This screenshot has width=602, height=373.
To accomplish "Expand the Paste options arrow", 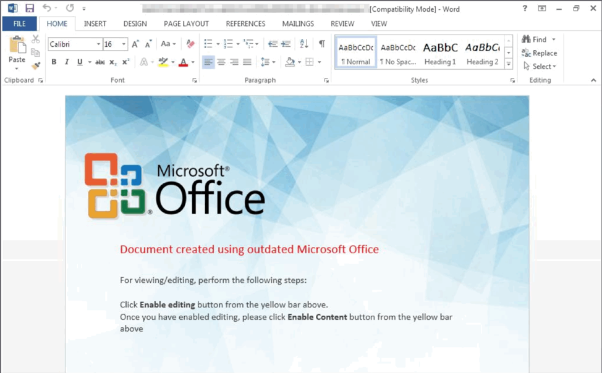I will [17, 69].
